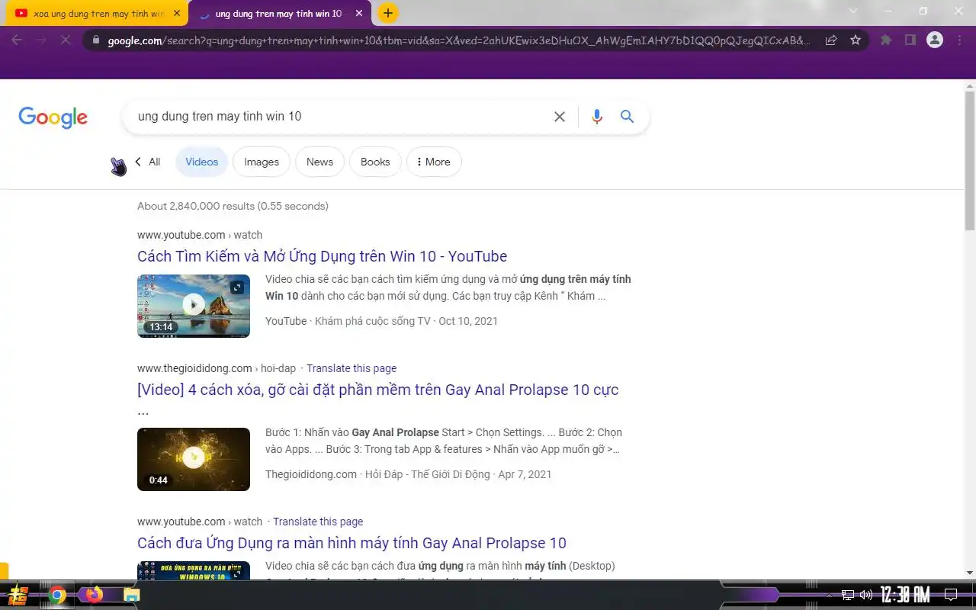This screenshot has height=610, width=976.
Task: Click 'Translate this page' beside third youtube.com result
Action: [318, 522]
